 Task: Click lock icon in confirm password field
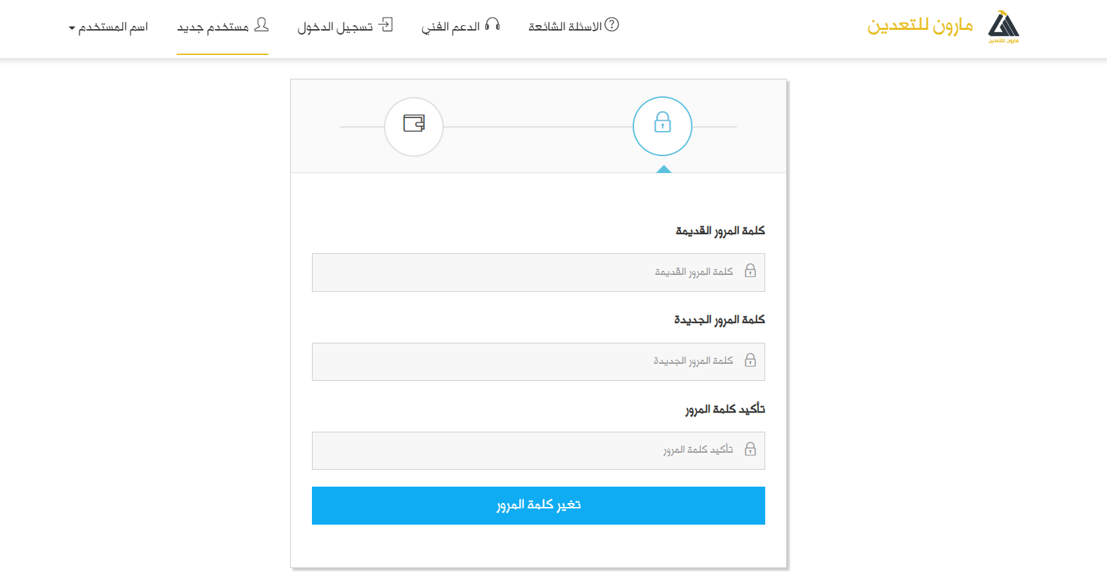click(x=750, y=449)
